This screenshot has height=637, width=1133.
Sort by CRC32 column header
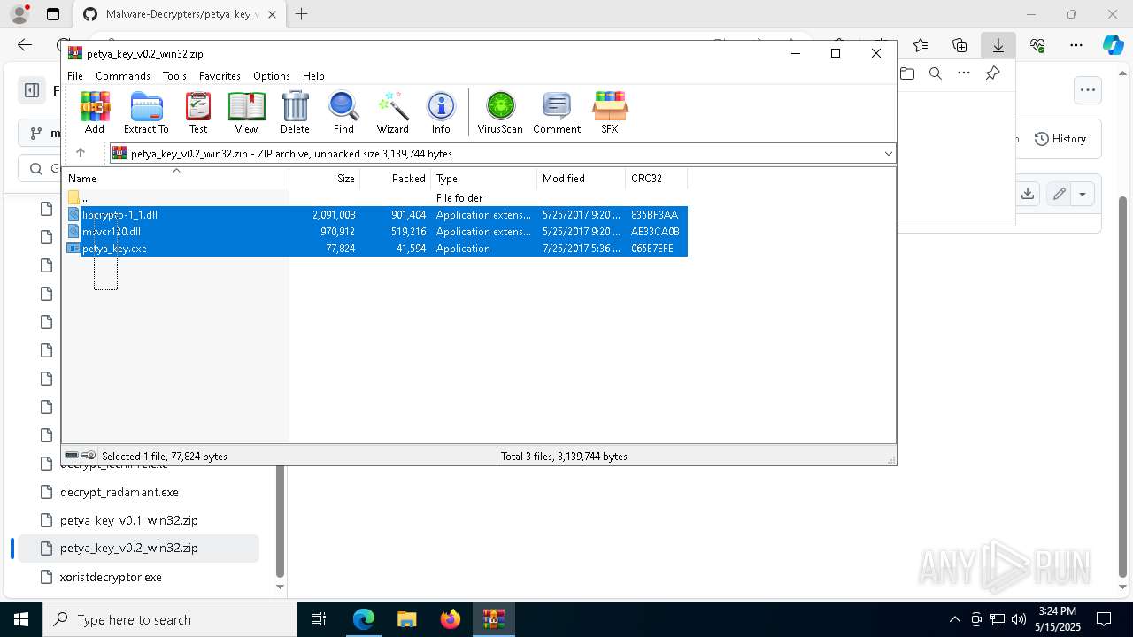pyautogui.click(x=657, y=179)
